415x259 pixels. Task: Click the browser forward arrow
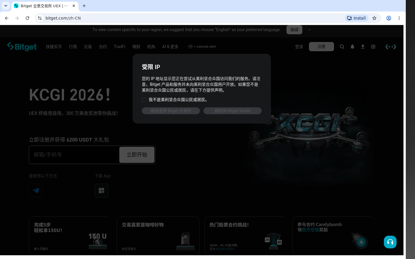point(17,18)
